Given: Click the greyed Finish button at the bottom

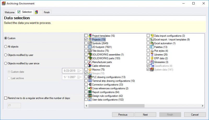Looking at the screenshot, I should [170, 115].
